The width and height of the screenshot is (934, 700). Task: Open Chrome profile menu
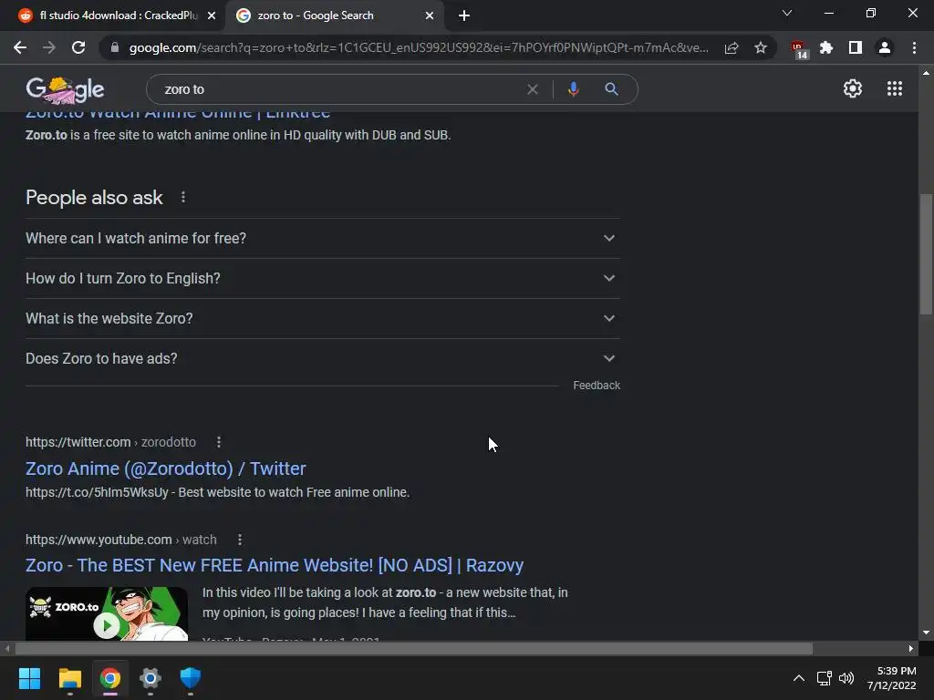(x=885, y=47)
